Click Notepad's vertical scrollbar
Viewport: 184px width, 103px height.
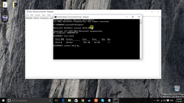tap(160, 47)
